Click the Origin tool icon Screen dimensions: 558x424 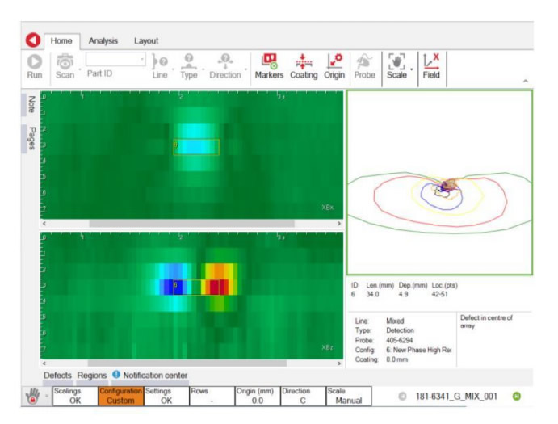334,61
